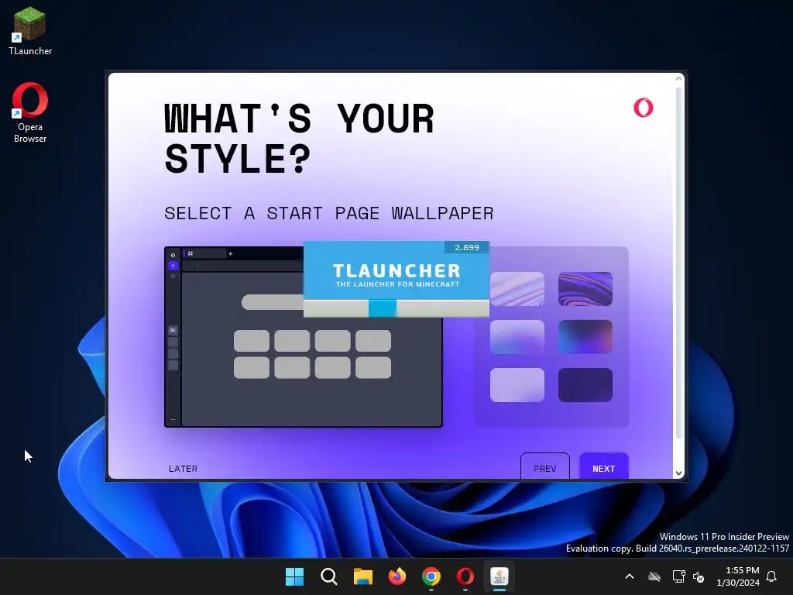Screen dimensions: 793x595
Task: Select the purple swirl wallpaper thumbnail
Action: (x=585, y=289)
